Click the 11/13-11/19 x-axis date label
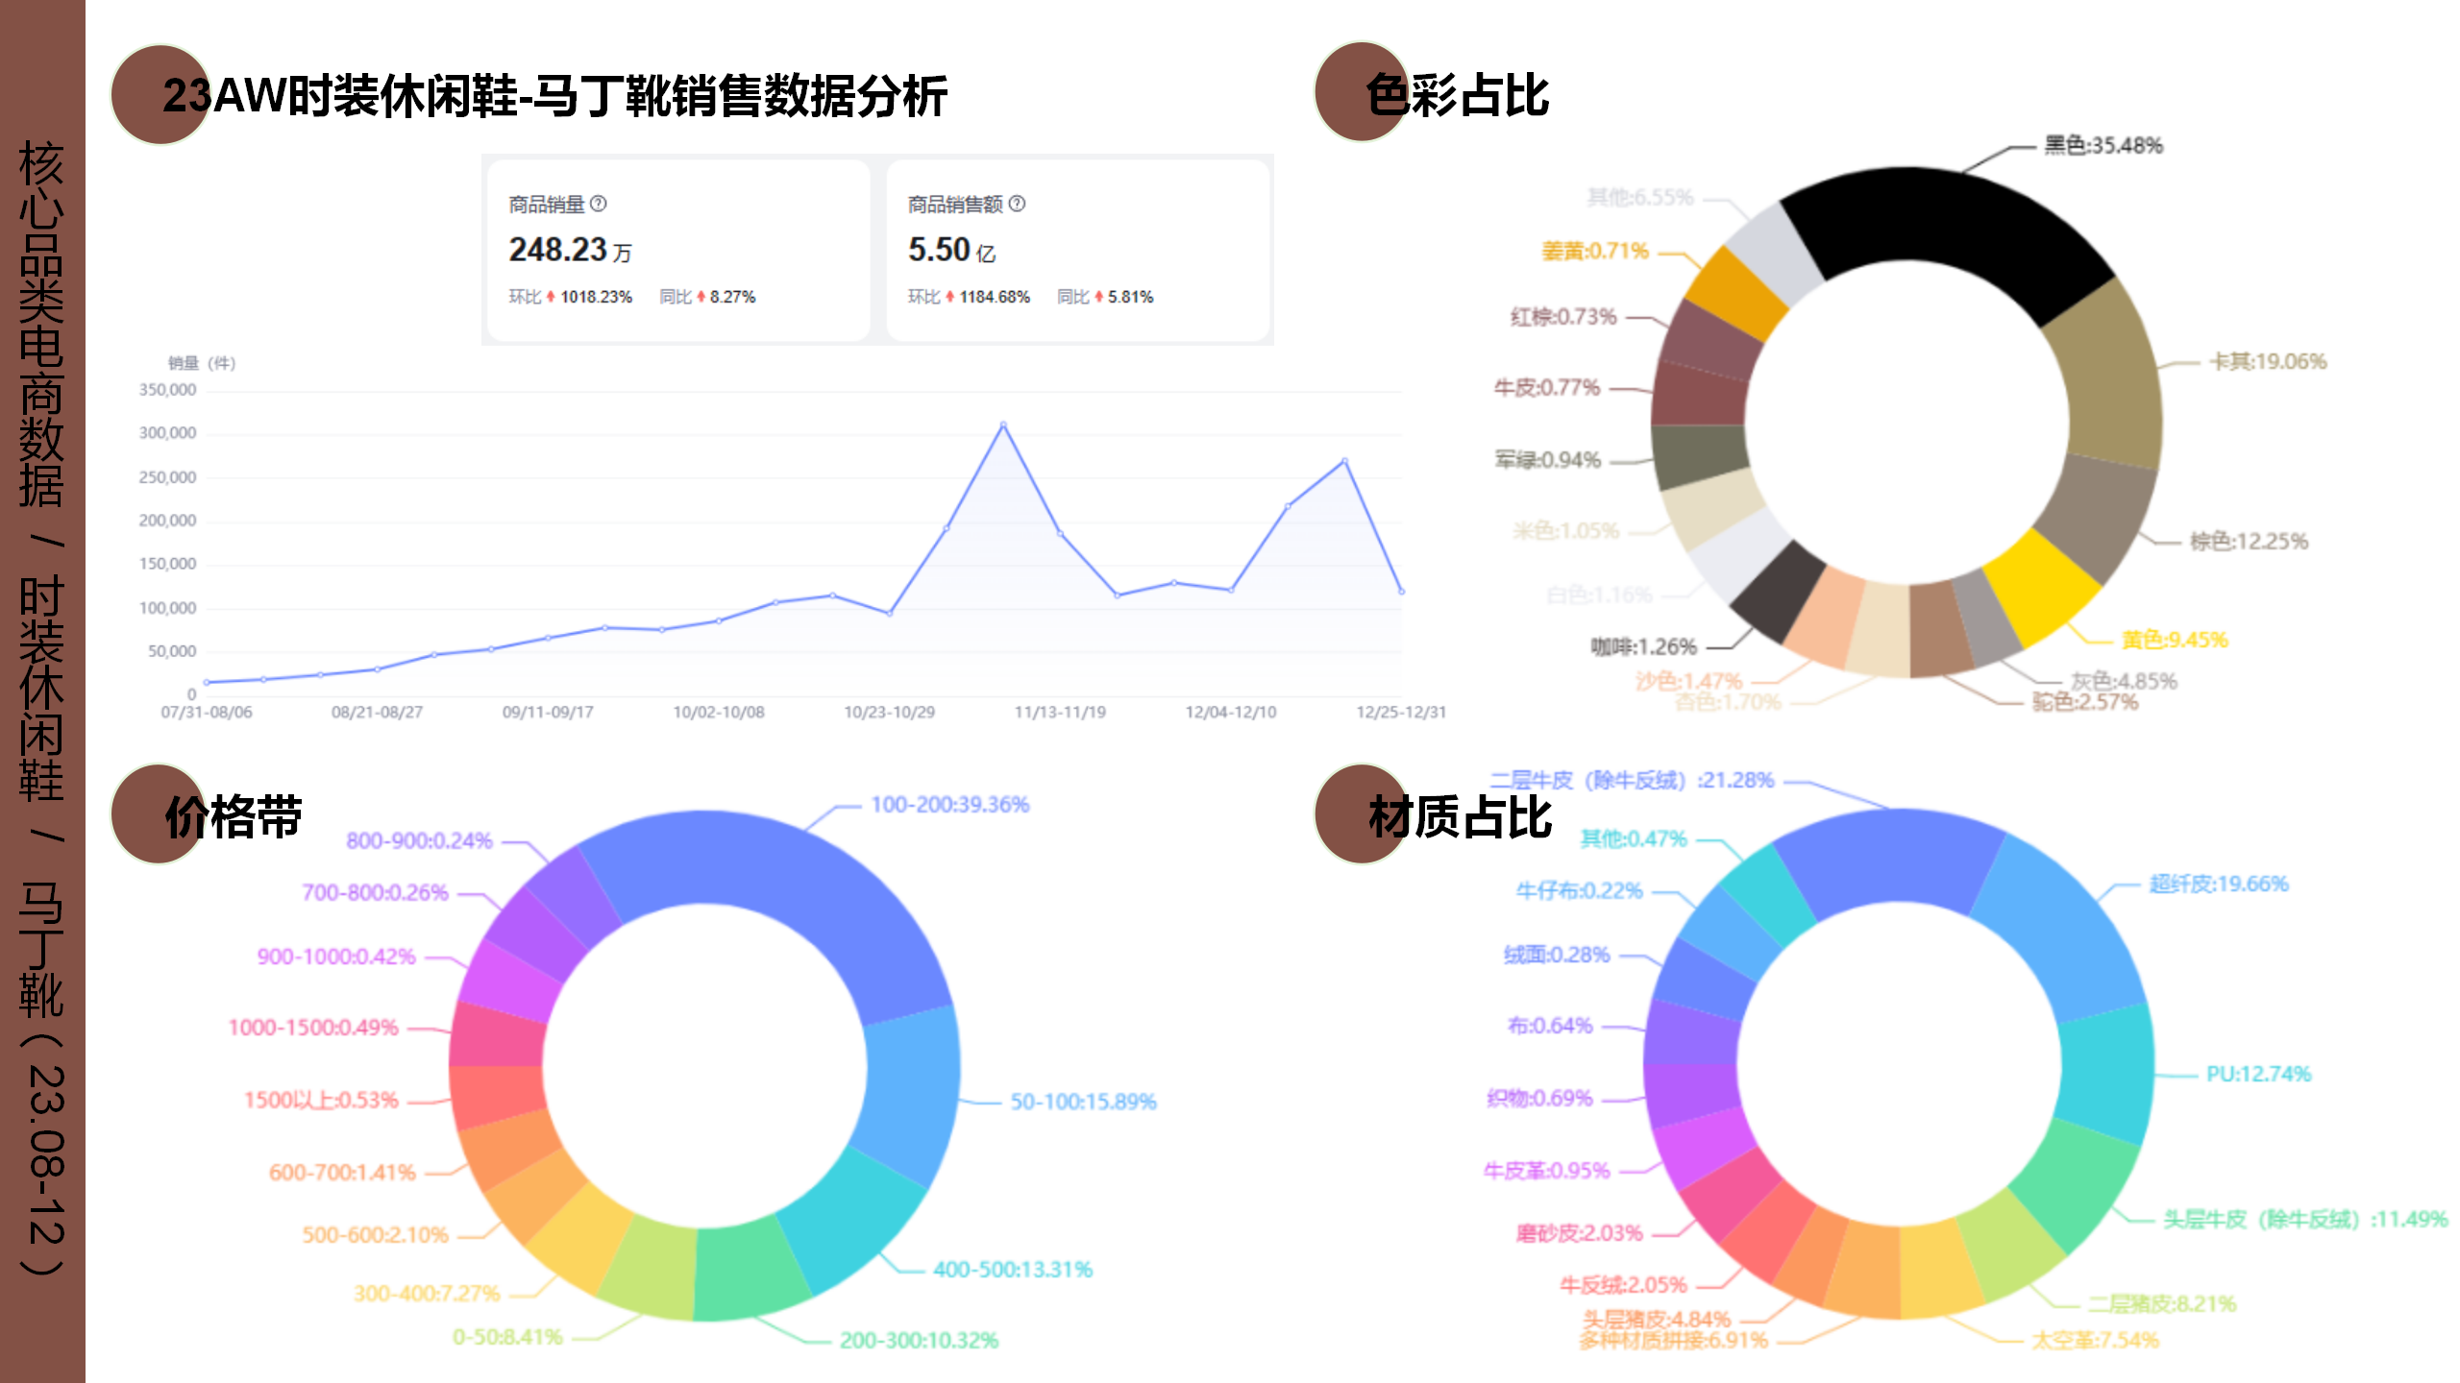This screenshot has height=1383, width=2460. pyautogui.click(x=1060, y=713)
